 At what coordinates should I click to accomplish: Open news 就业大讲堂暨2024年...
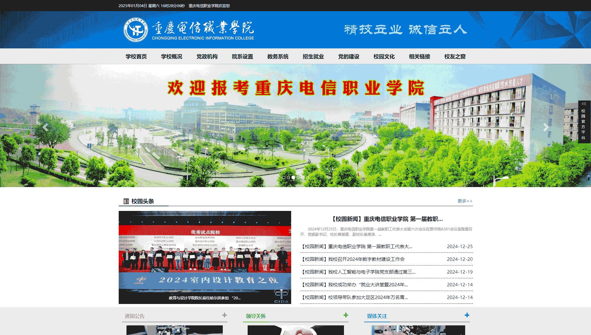click(x=354, y=285)
